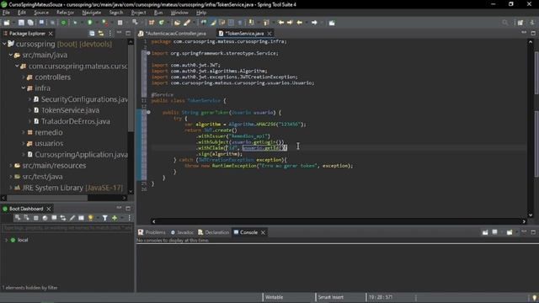The width and height of the screenshot is (539, 303).
Task: Maximize the editor area
Action: click(x=533, y=34)
